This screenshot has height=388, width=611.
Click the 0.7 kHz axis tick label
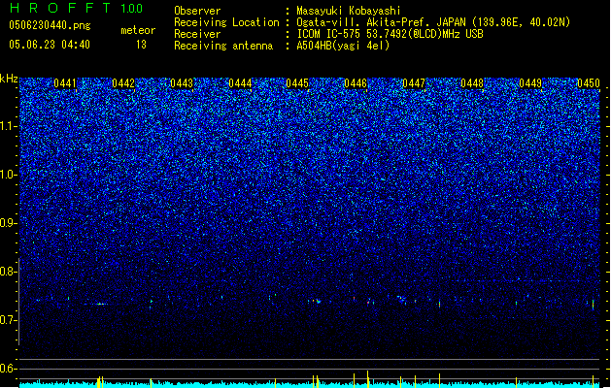[x=9, y=320]
